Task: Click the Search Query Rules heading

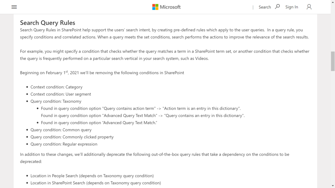Action: [x=47, y=23]
